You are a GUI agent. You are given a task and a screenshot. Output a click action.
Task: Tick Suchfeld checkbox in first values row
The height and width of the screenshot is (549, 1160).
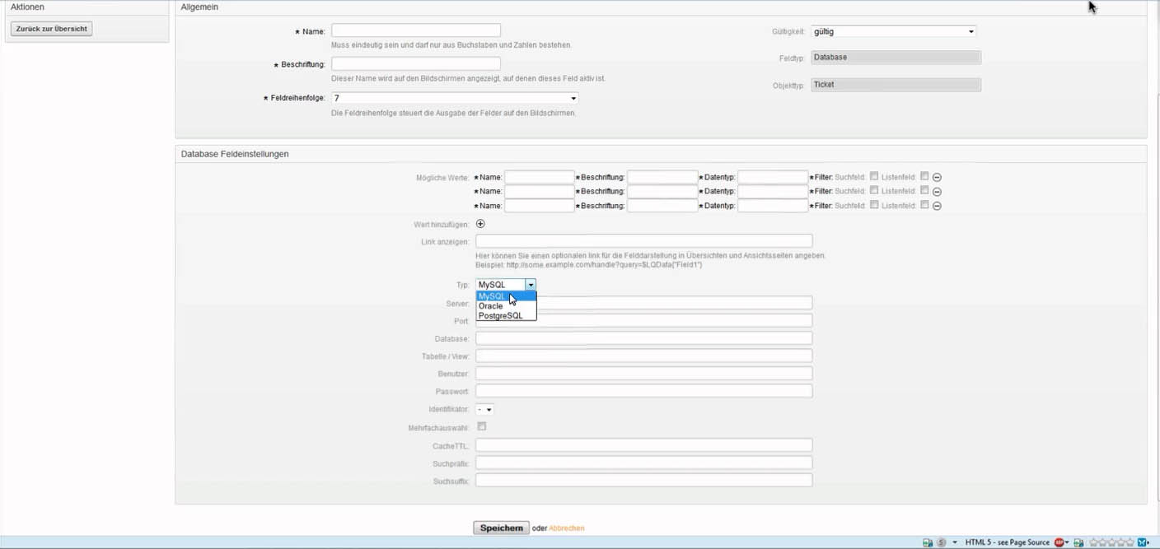(x=874, y=176)
